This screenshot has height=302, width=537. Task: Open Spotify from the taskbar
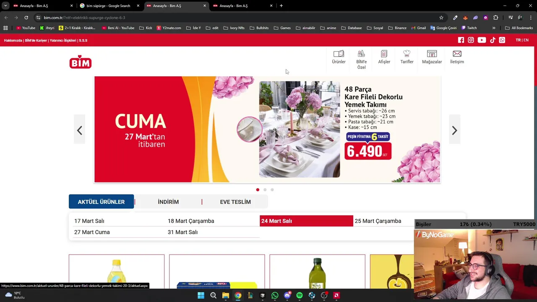click(300, 295)
